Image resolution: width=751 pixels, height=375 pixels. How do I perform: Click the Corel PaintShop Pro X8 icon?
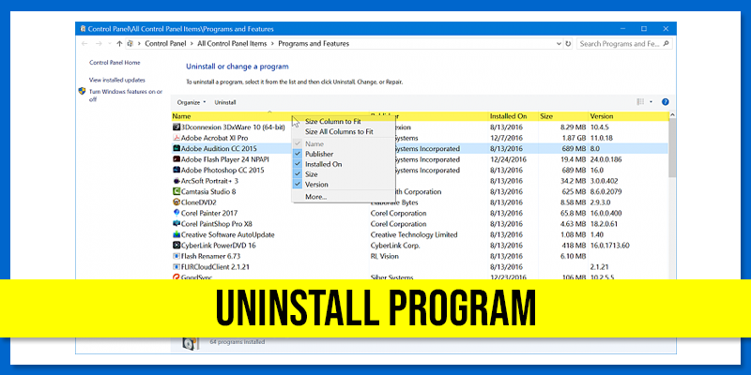click(176, 224)
